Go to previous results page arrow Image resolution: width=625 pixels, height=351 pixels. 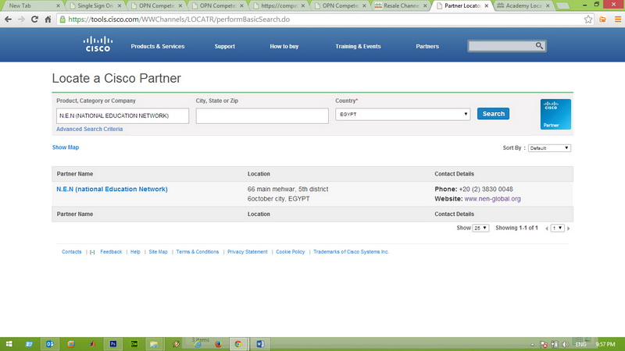pyautogui.click(x=546, y=229)
